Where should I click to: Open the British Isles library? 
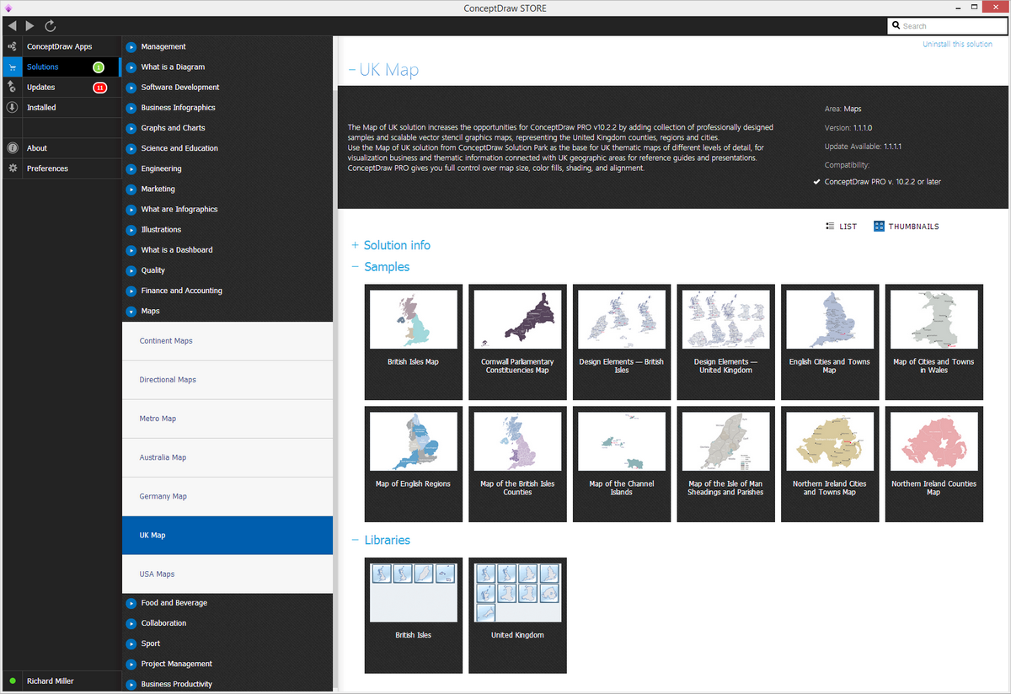413,615
